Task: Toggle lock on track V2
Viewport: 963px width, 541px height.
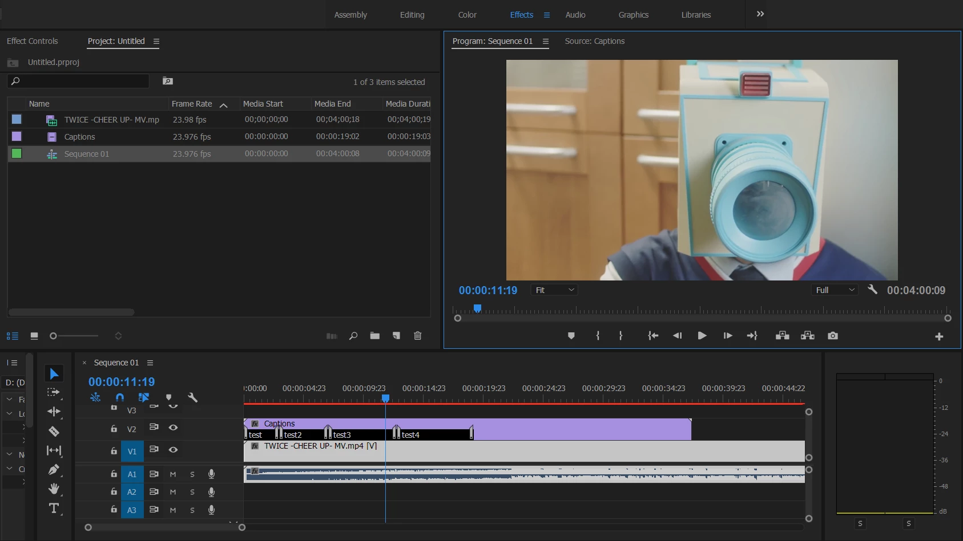Action: (x=114, y=429)
